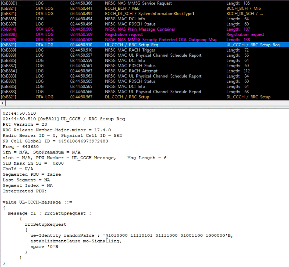
Task: Click the ChoId = N/A line
Action: [x=18, y=169]
